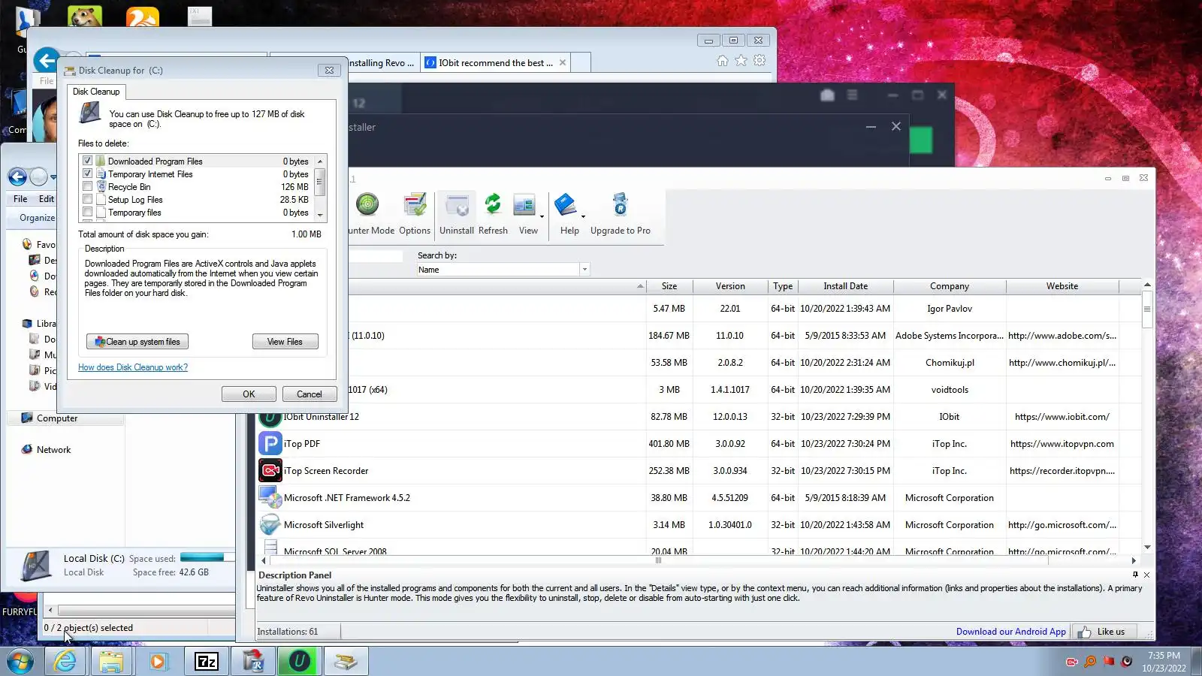Switch to Revo Uninstaller on the taskbar
This screenshot has height=676, width=1202.
coord(253,662)
